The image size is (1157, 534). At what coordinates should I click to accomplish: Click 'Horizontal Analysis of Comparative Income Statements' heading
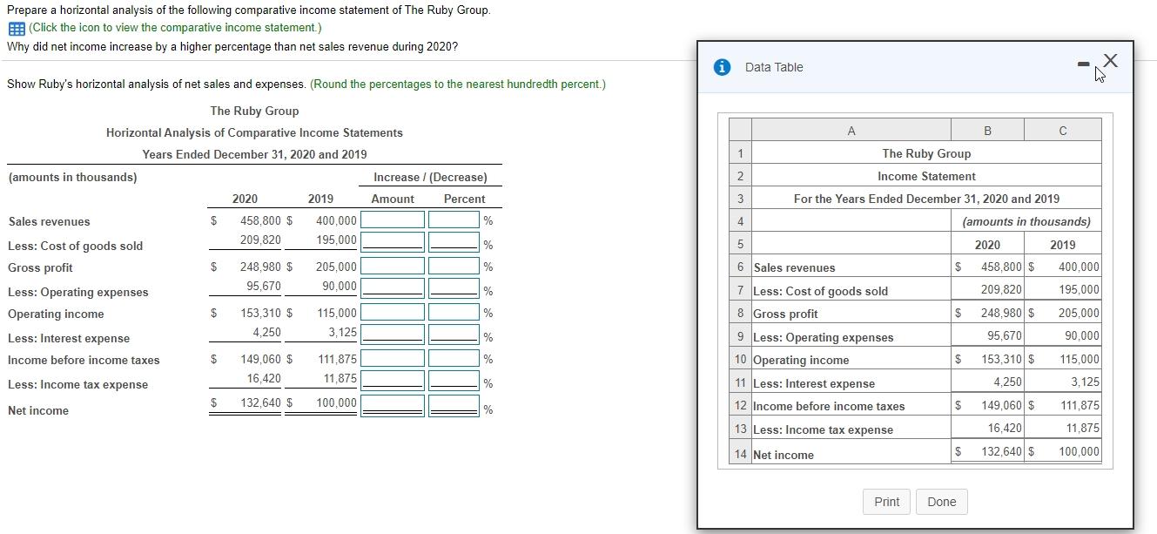coord(254,132)
